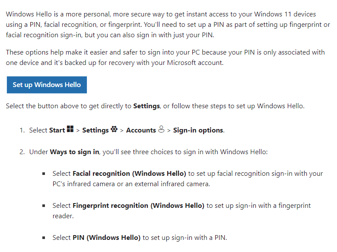This screenshot has width=337, height=252.
Task: Click bold Settings text beside the gear icon
Action: 95,130
